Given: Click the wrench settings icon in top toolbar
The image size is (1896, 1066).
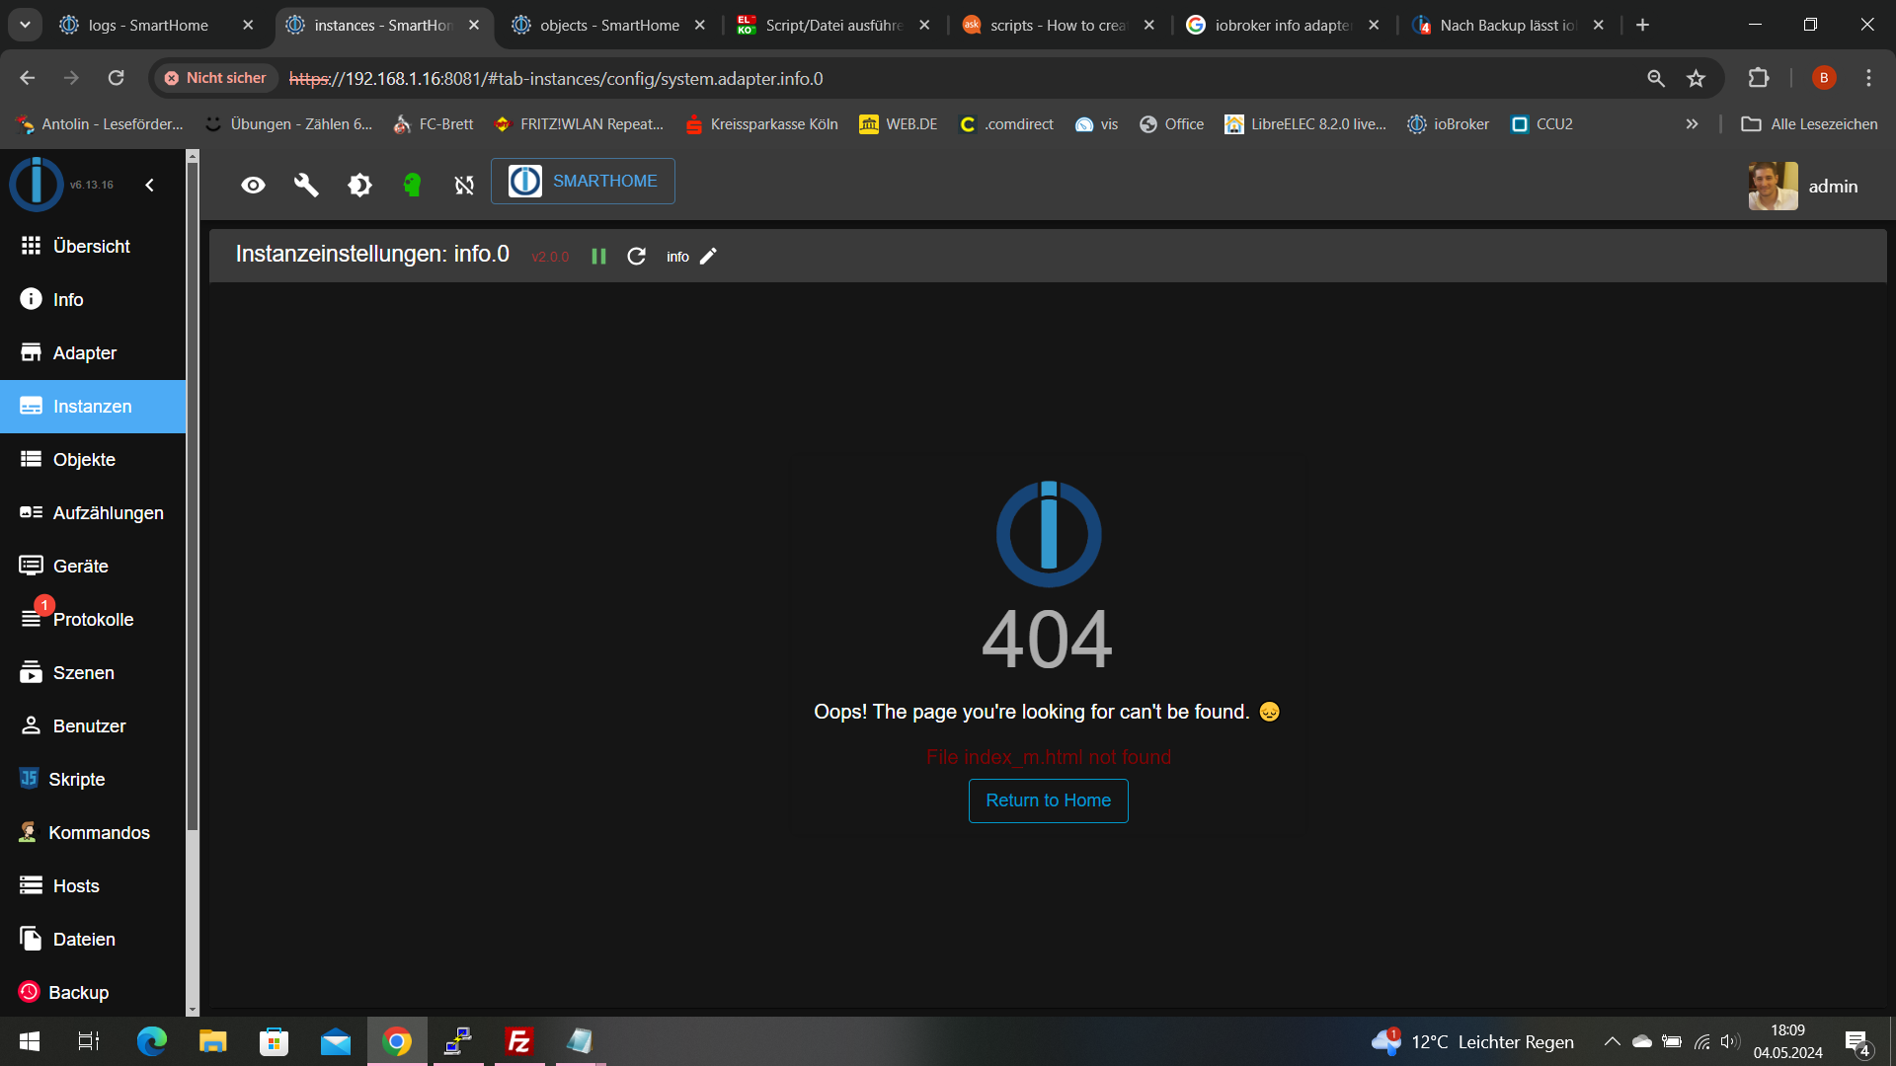Looking at the screenshot, I should [x=306, y=185].
